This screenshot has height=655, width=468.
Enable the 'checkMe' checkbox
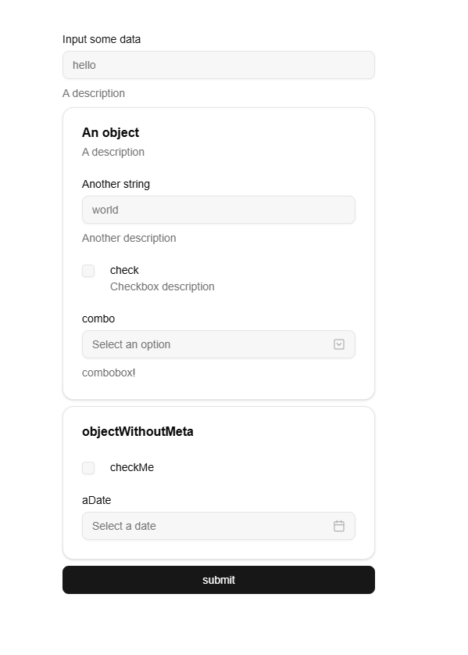(x=88, y=468)
